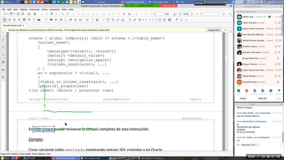Open the File menu
Image resolution: width=284 pixels, height=160 pixels.
pyautogui.click(x=4, y=9)
